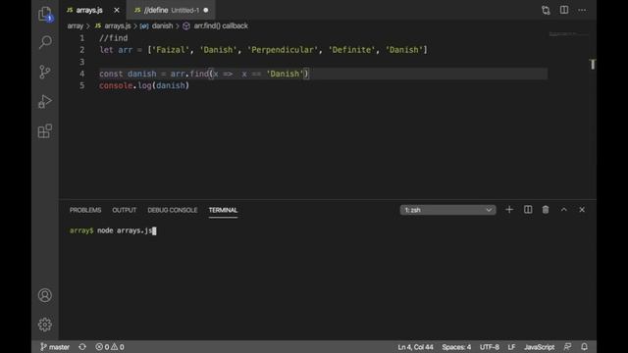Screen dimensions: 628x353
Task: Click the 'array' breadcrumb folder
Action: click(x=75, y=26)
